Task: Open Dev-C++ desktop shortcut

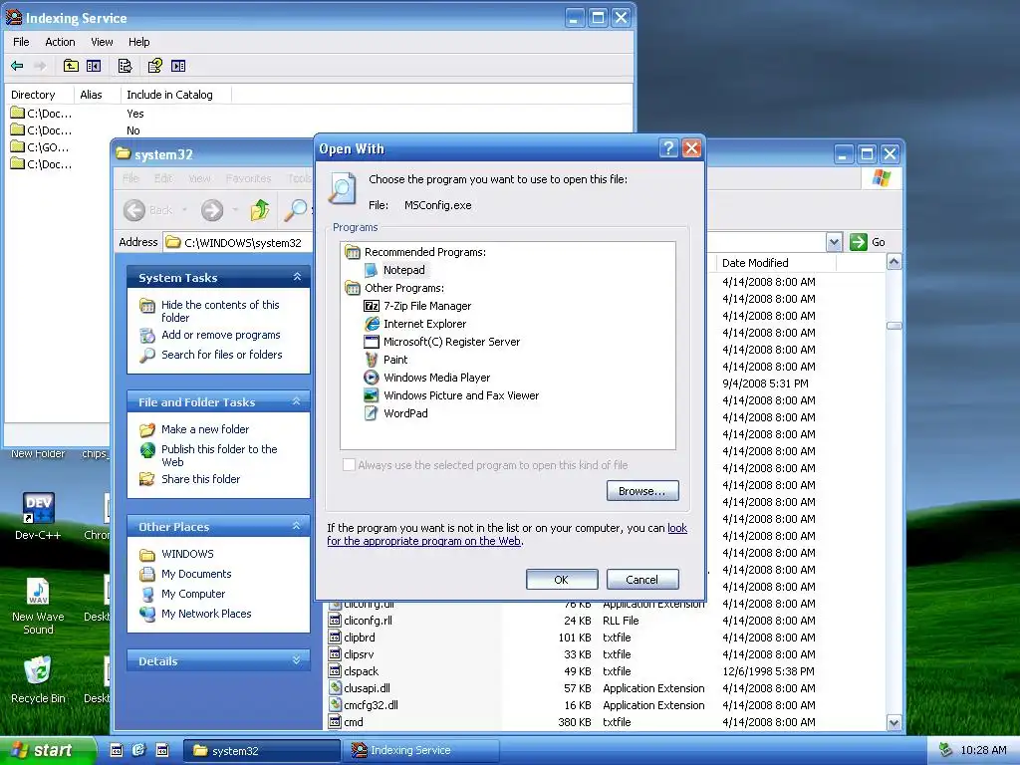Action: [38, 517]
